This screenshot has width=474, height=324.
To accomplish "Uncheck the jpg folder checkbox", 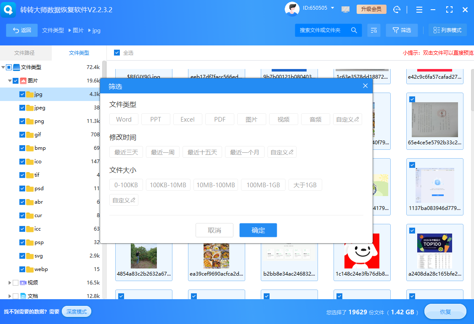I will 22,94.
